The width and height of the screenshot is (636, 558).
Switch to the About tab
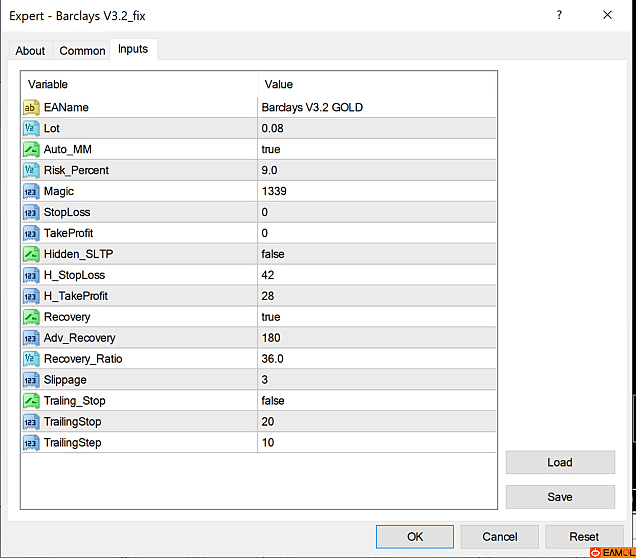[30, 51]
